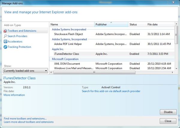Open the Currently loaded add-ons dropdown

25,71
